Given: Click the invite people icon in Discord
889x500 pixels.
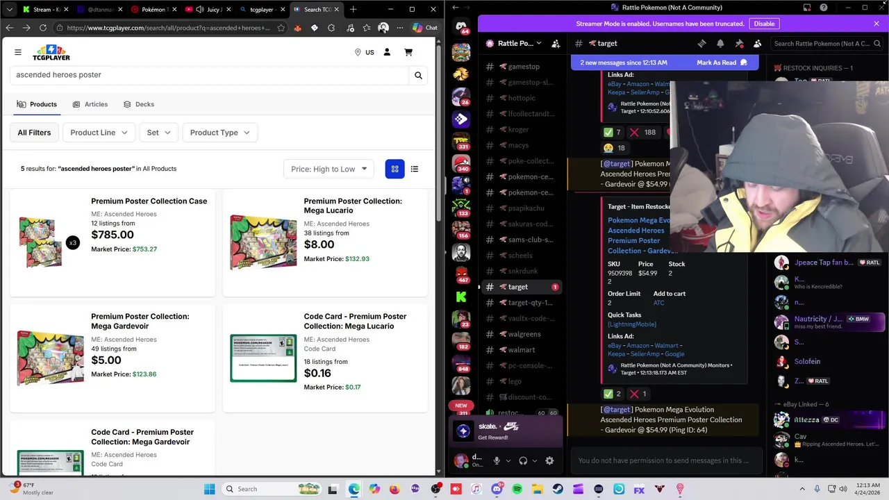Looking at the screenshot, I should [x=556, y=43].
